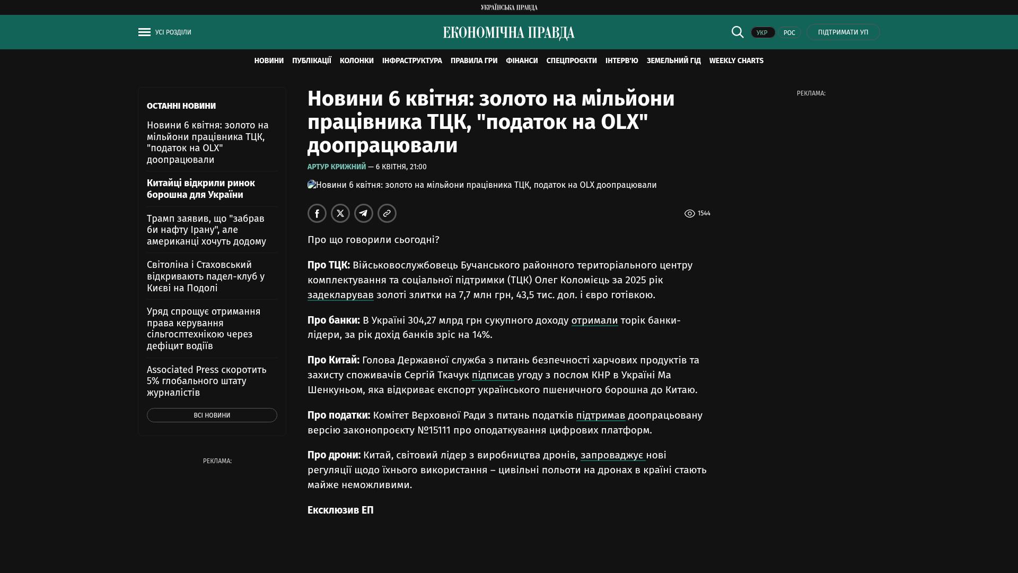The width and height of the screenshot is (1018, 573).
Task: Share article via Telegram
Action: (x=364, y=213)
